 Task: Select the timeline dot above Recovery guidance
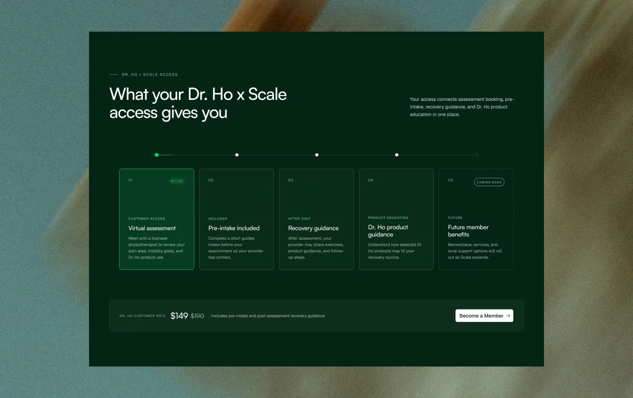pos(317,155)
